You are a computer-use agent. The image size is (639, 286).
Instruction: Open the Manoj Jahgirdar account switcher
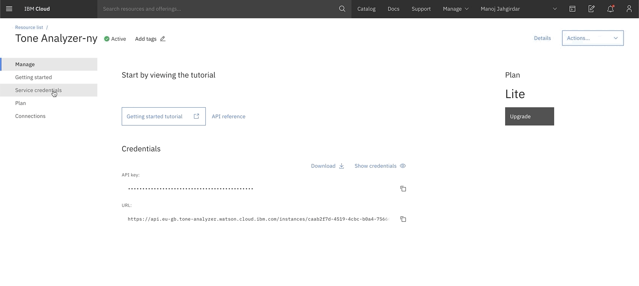(519, 9)
